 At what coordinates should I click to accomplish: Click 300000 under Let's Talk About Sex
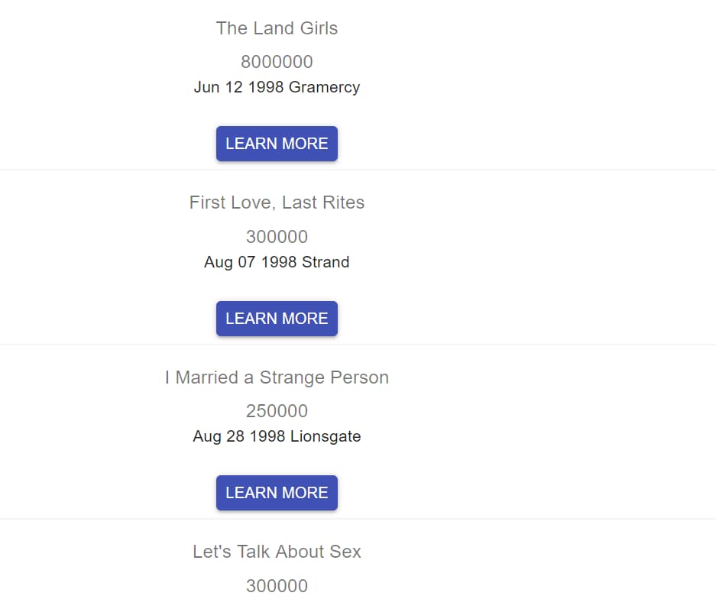tap(277, 585)
